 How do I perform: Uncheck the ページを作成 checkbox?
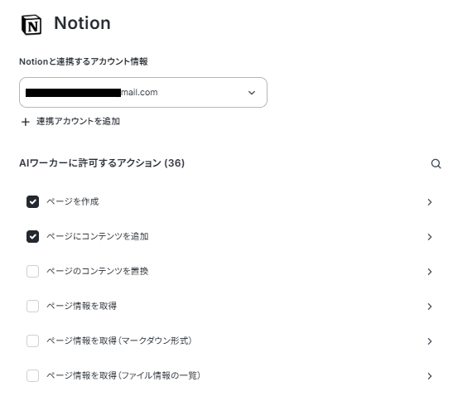click(x=33, y=201)
